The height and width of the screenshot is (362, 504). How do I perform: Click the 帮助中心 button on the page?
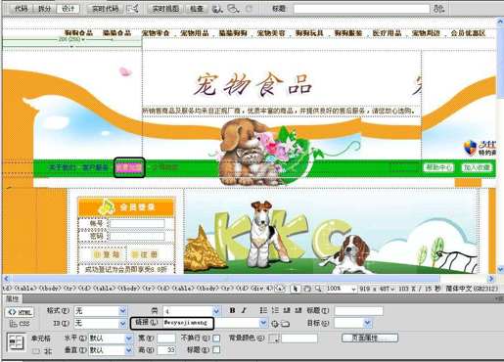439,167
